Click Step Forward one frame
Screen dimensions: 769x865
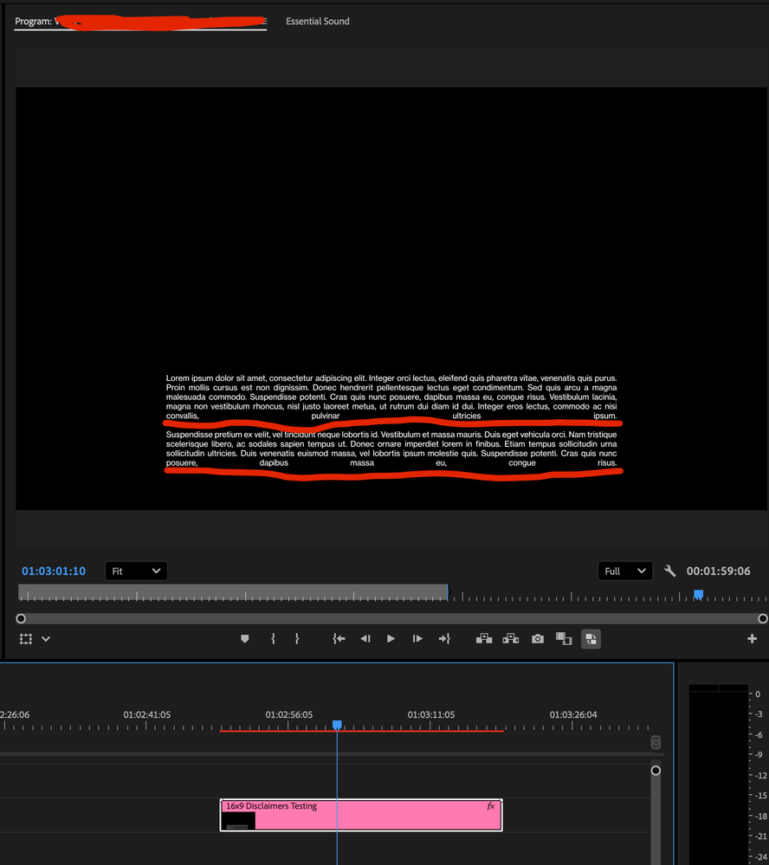[x=417, y=638]
